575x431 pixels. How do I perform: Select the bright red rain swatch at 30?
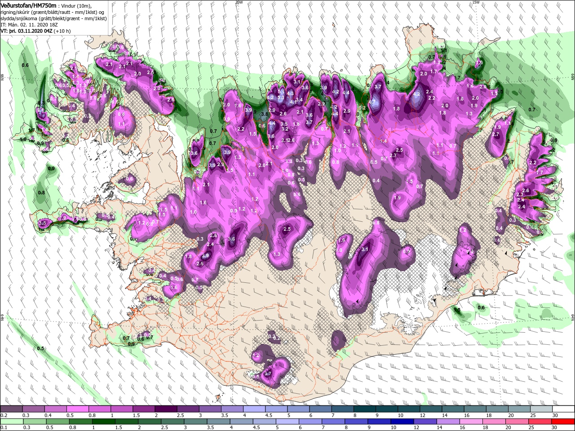[563, 422]
